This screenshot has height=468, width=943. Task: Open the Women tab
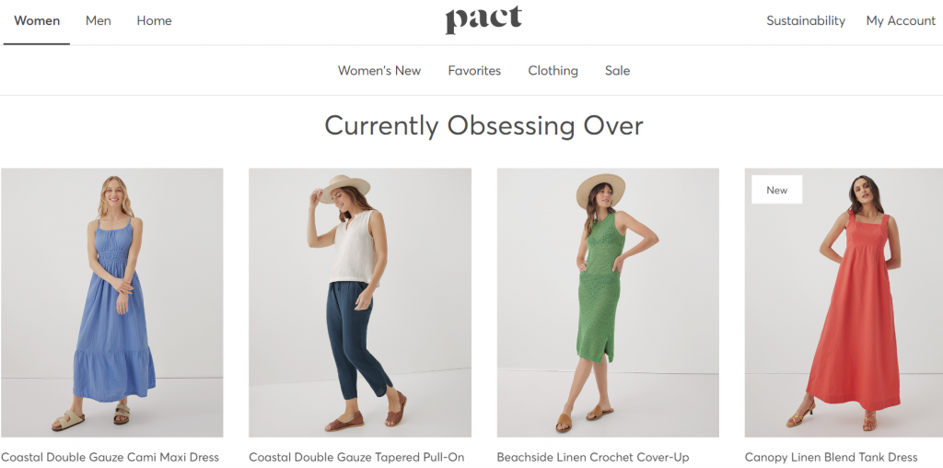[x=37, y=21]
